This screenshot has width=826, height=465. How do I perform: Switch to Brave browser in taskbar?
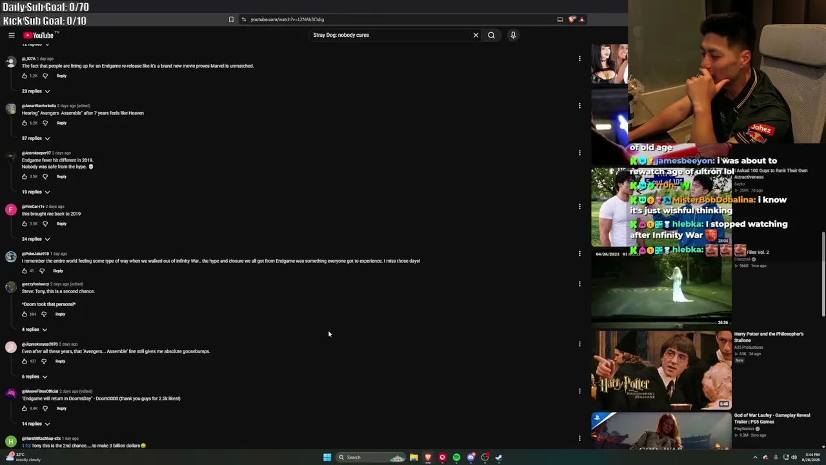[428, 457]
